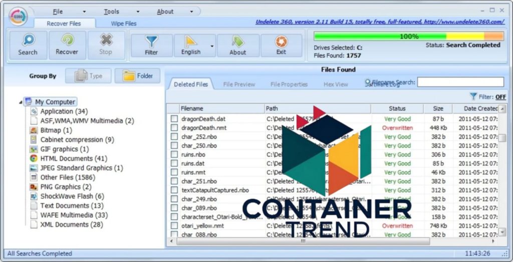Screen dimensions: 513x262
Task: Select GIF graphics (1) category
Action: pyautogui.click(x=65, y=149)
